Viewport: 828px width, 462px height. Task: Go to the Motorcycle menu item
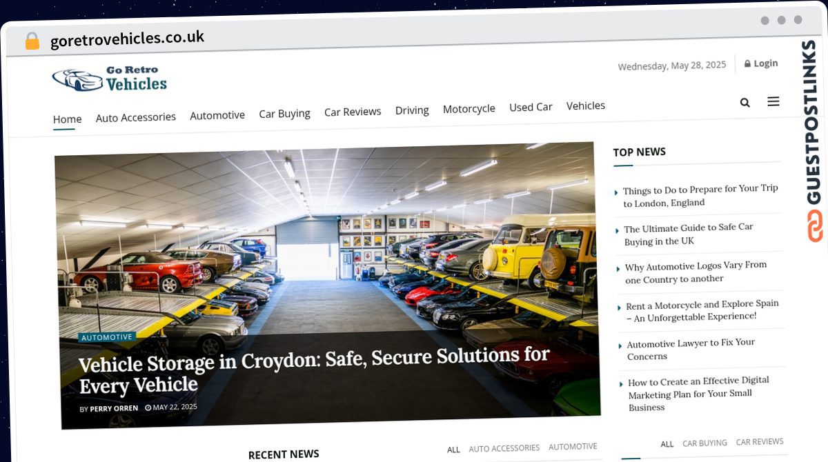tap(469, 108)
